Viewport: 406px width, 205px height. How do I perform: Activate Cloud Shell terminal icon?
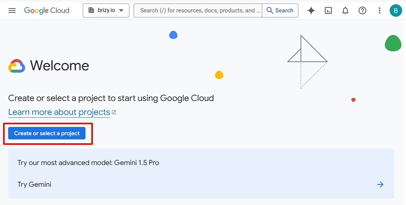pyautogui.click(x=328, y=10)
